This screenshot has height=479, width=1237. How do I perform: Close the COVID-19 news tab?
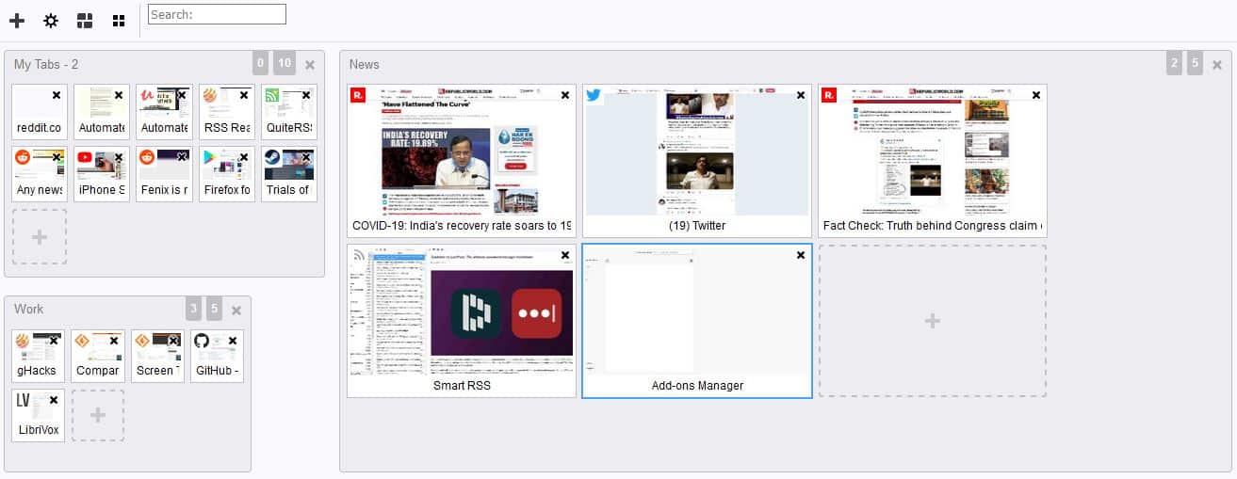click(x=565, y=95)
